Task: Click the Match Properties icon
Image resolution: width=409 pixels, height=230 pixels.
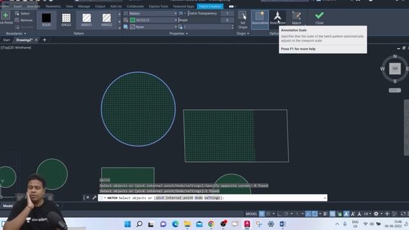Action: pos(297,18)
